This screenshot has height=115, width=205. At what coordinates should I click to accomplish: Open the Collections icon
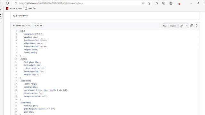point(164,3)
